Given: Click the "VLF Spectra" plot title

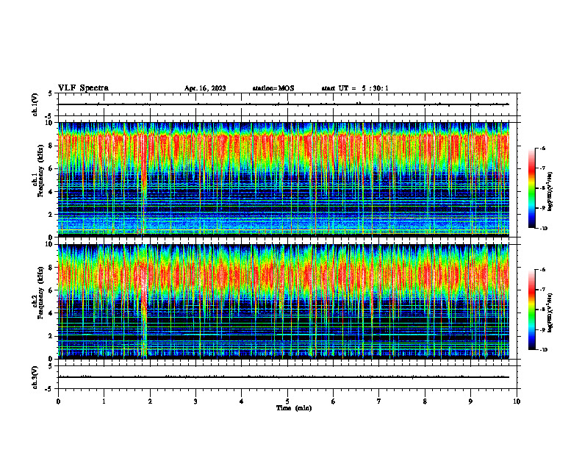Looking at the screenshot, I should (83, 88).
